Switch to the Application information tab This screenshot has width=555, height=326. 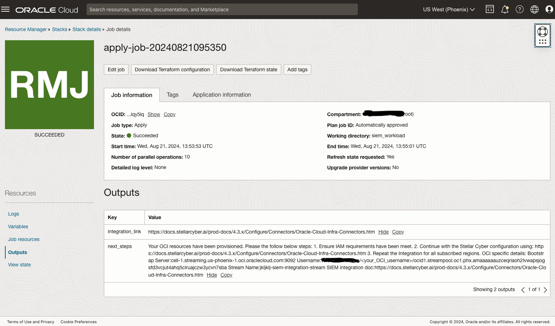pyautogui.click(x=222, y=95)
